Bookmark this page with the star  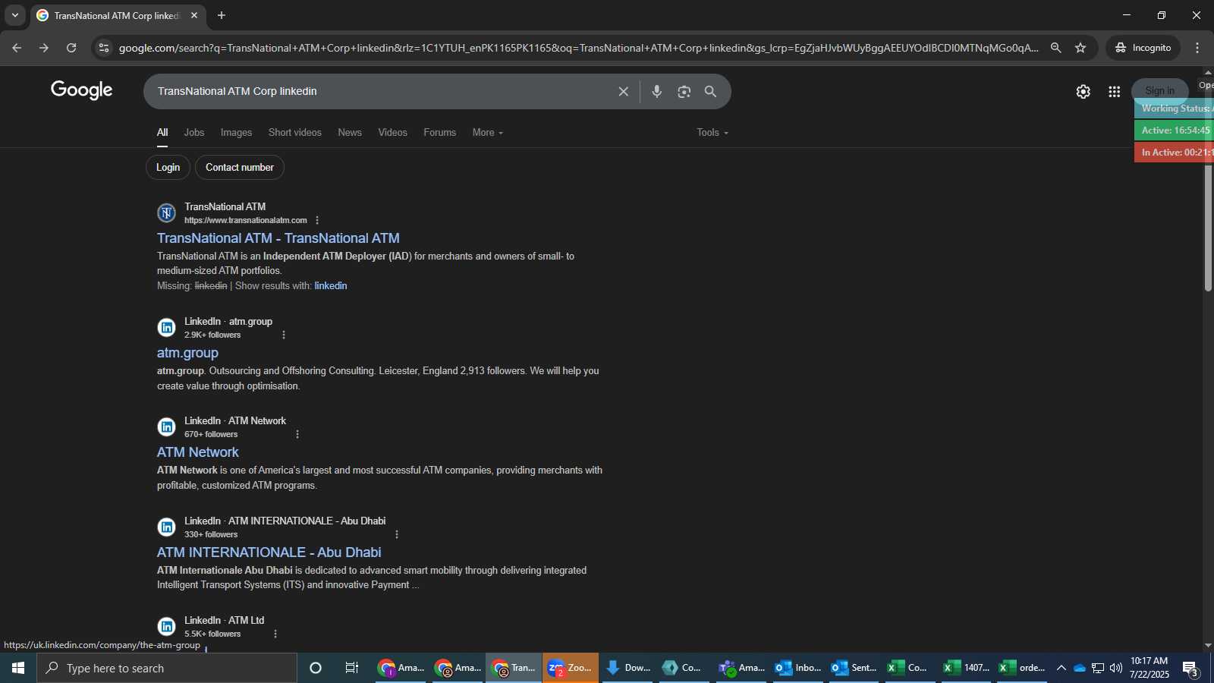(1080, 48)
